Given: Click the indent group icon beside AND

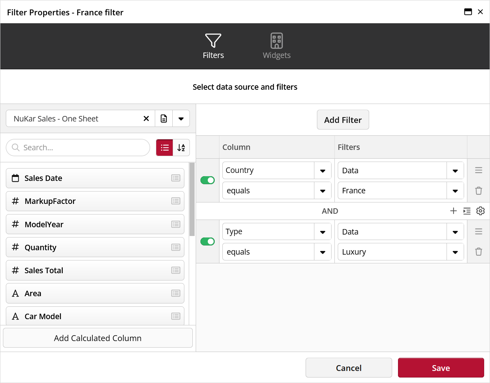Looking at the screenshot, I should pos(467,211).
